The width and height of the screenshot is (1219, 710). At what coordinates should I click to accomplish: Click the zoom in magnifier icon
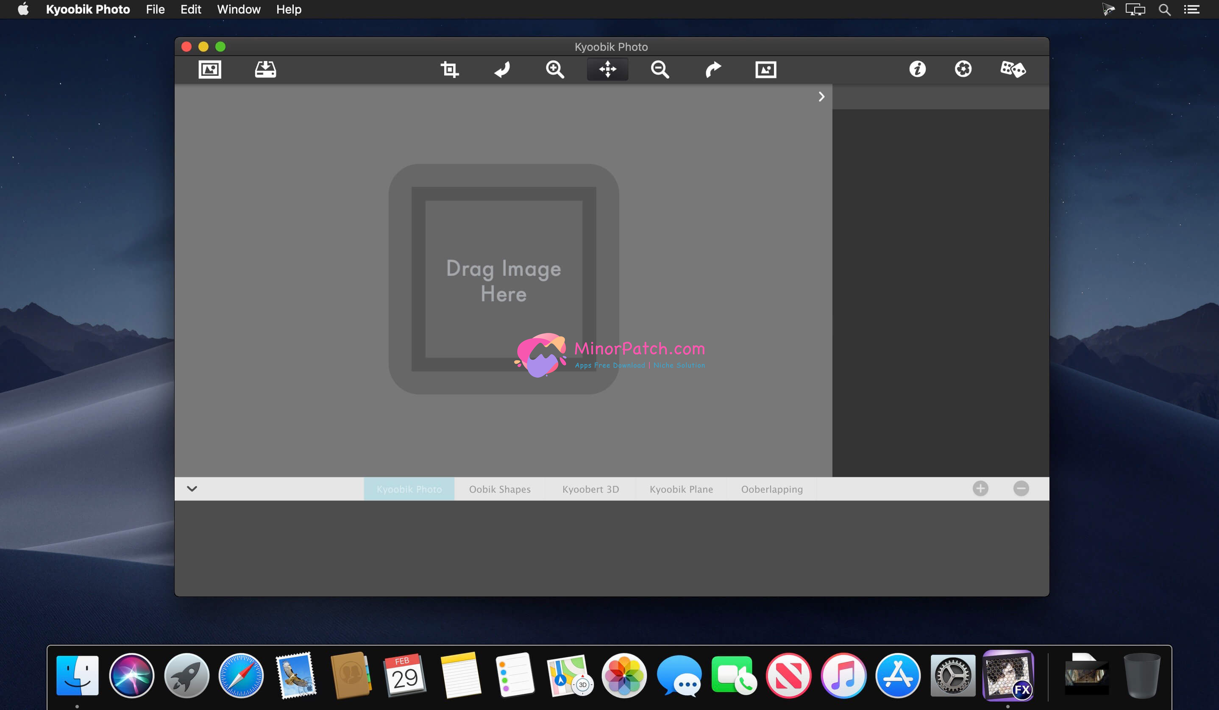click(555, 69)
